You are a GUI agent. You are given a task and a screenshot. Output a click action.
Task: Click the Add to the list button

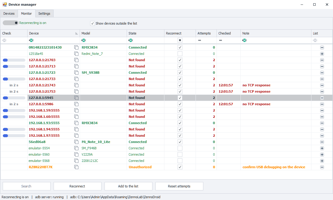128,186
